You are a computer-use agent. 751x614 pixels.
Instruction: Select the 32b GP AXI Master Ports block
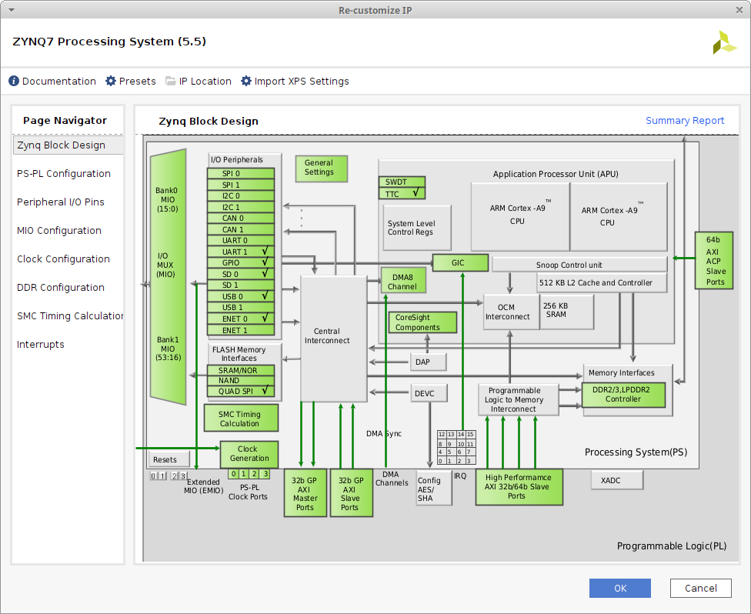coord(305,492)
